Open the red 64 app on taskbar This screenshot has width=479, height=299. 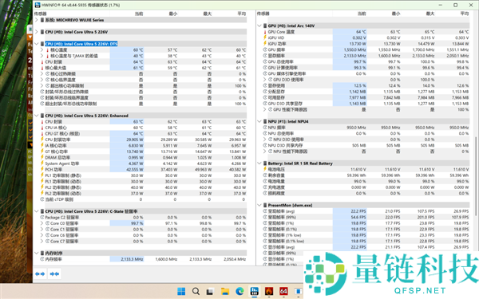(283, 291)
